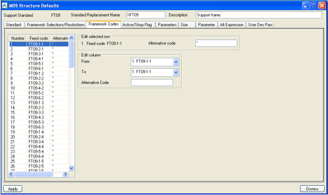Screen dimensions: 328x195
Task: Click the MDS Structure Defaults title bar icon
Action: point(4,5)
